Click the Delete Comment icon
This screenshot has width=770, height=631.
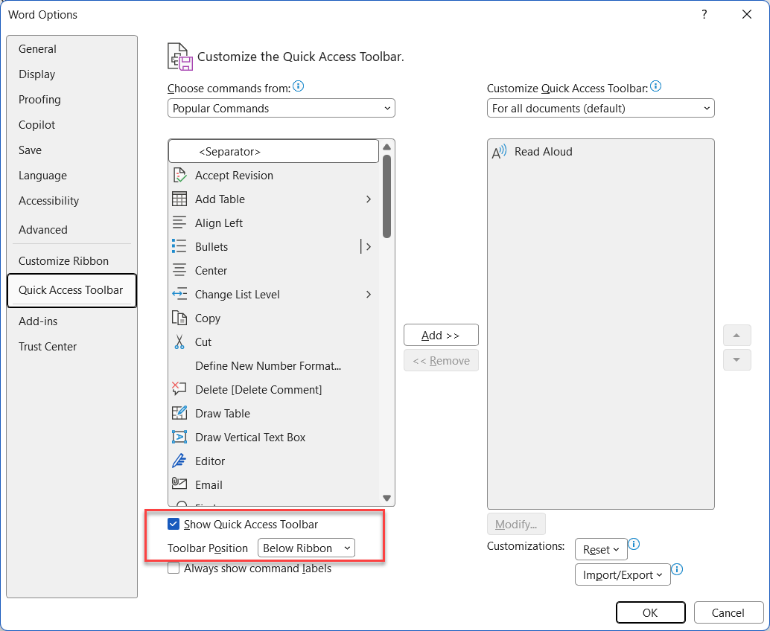179,389
